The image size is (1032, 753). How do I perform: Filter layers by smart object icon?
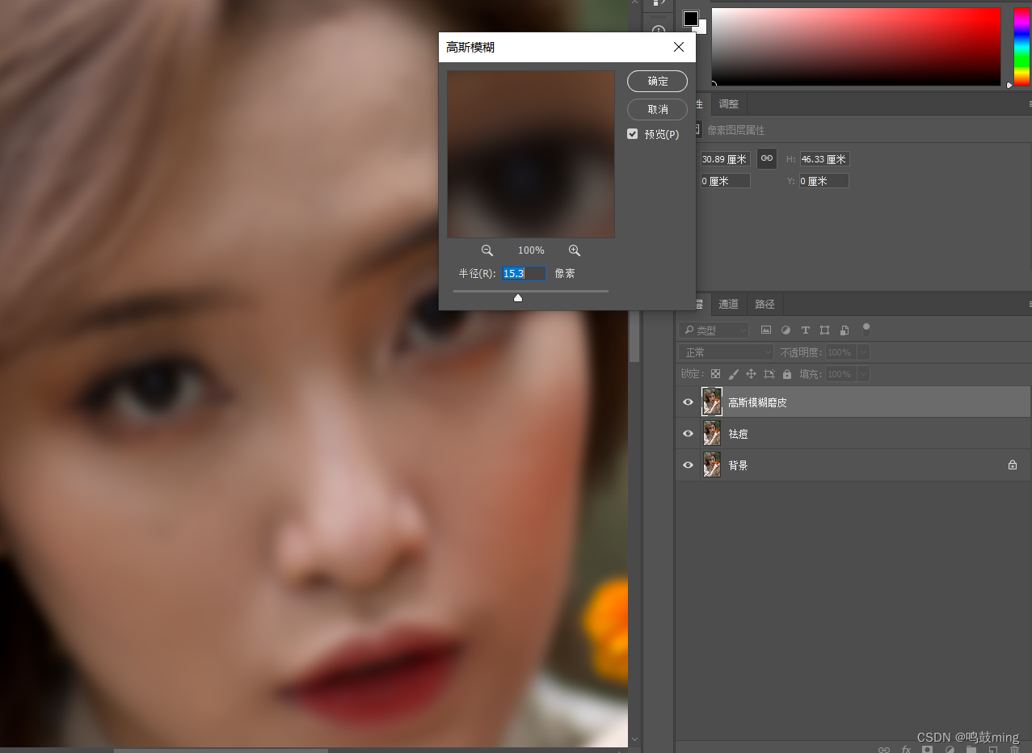pyautogui.click(x=845, y=330)
